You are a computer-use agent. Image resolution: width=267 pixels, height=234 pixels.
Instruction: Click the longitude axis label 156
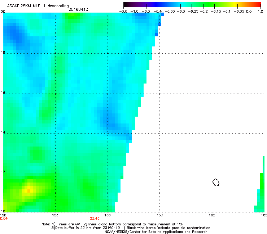pyautogui.click(x=108, y=215)
